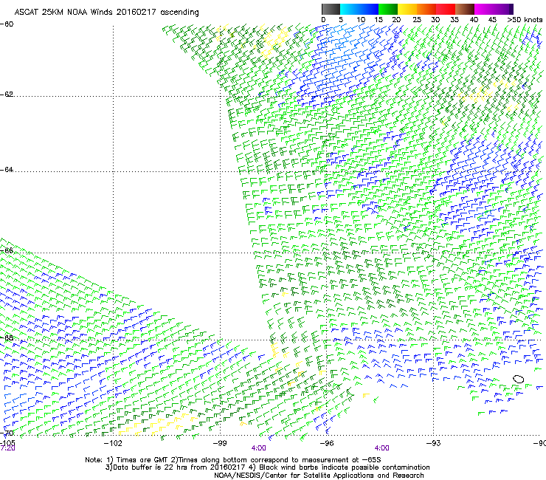This screenshot has height=480, width=546.
Task: Click the 'Times are GMT' note line
Action: point(233,460)
